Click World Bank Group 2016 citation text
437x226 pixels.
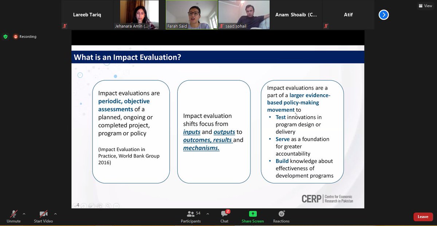(x=129, y=156)
